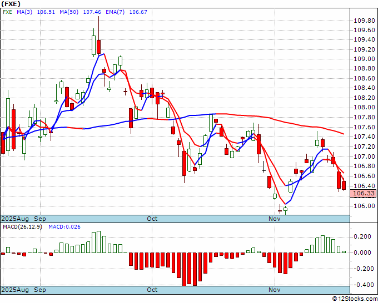Click the Oct label on MACD timeline
This screenshot has height=303, width=378.
click(x=152, y=290)
